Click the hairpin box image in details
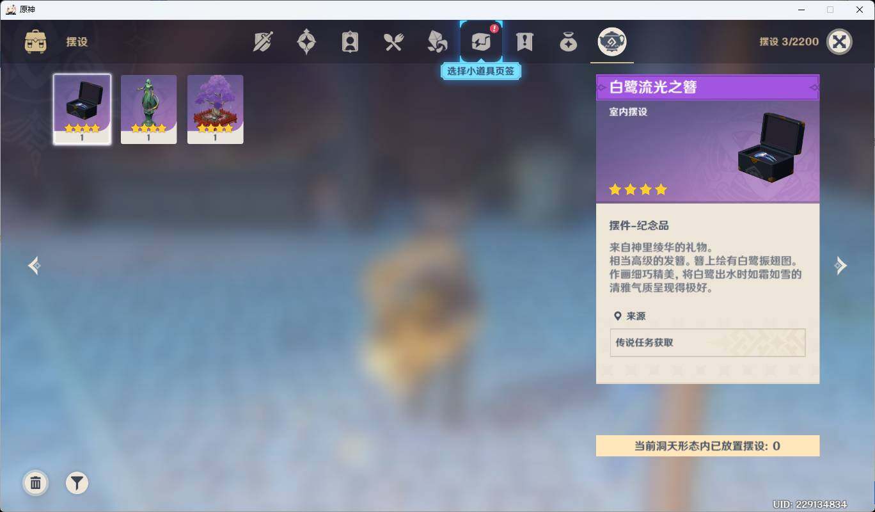This screenshot has height=512, width=875. click(771, 148)
